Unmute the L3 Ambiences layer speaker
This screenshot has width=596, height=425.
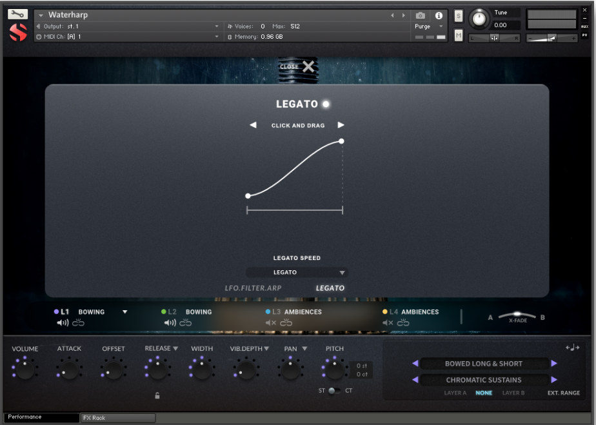(x=271, y=322)
